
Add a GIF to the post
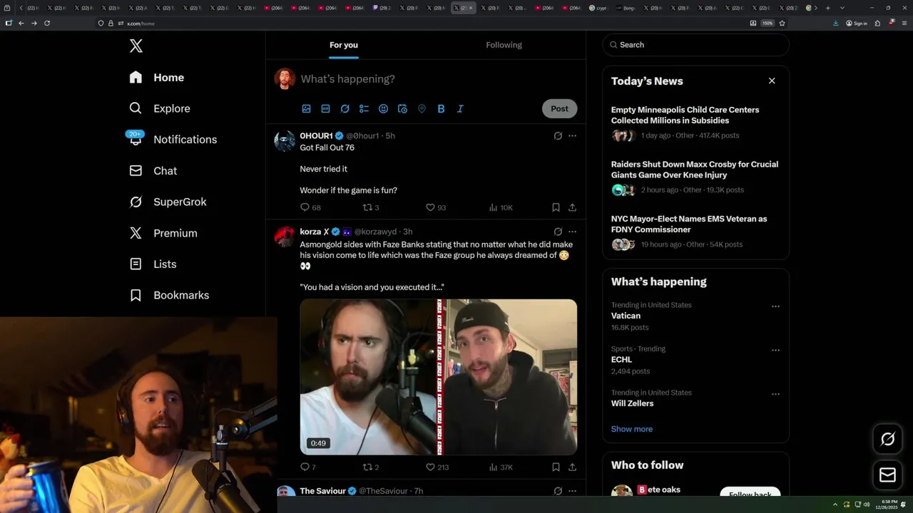(x=325, y=109)
